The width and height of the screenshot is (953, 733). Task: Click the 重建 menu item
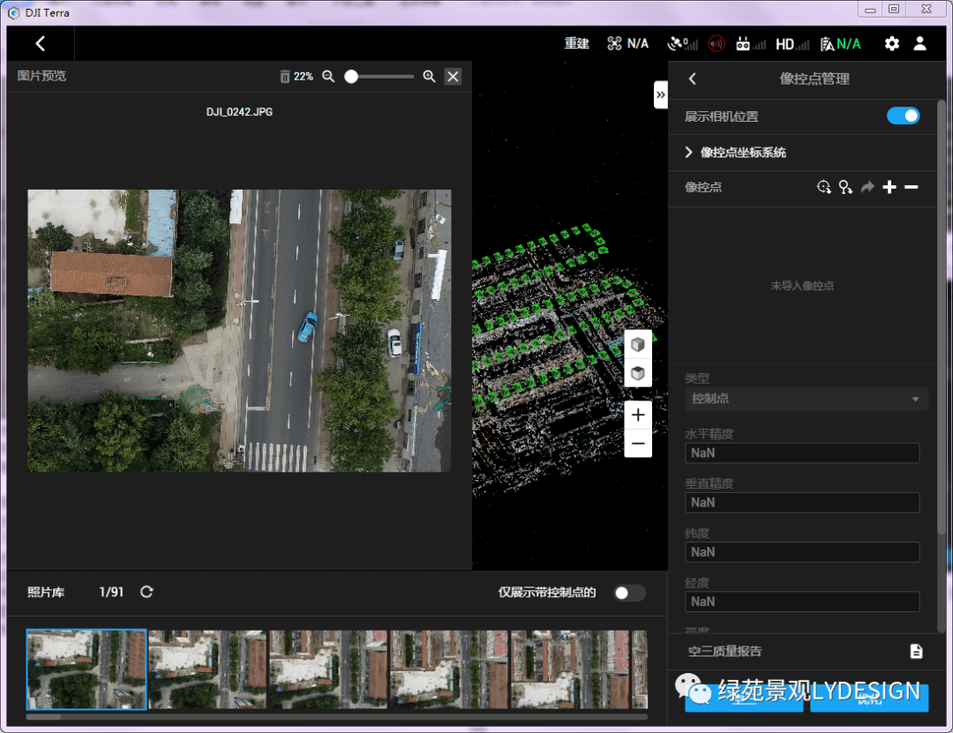point(577,43)
